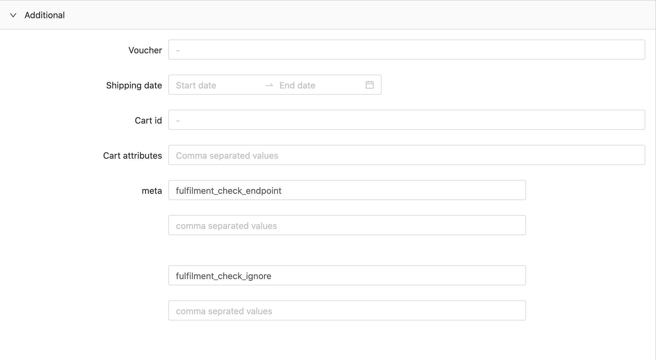Screen dimensions: 656x360
Task: Collapse the Additional section chevron
Action: (13, 15)
